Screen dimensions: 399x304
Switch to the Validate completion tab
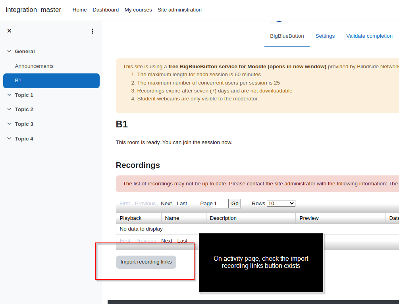click(x=369, y=36)
